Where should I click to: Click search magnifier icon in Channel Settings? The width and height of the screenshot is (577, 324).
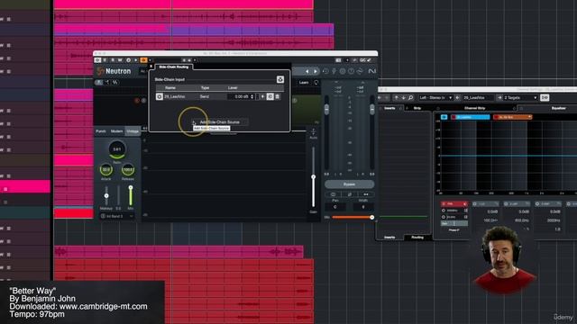point(411,98)
